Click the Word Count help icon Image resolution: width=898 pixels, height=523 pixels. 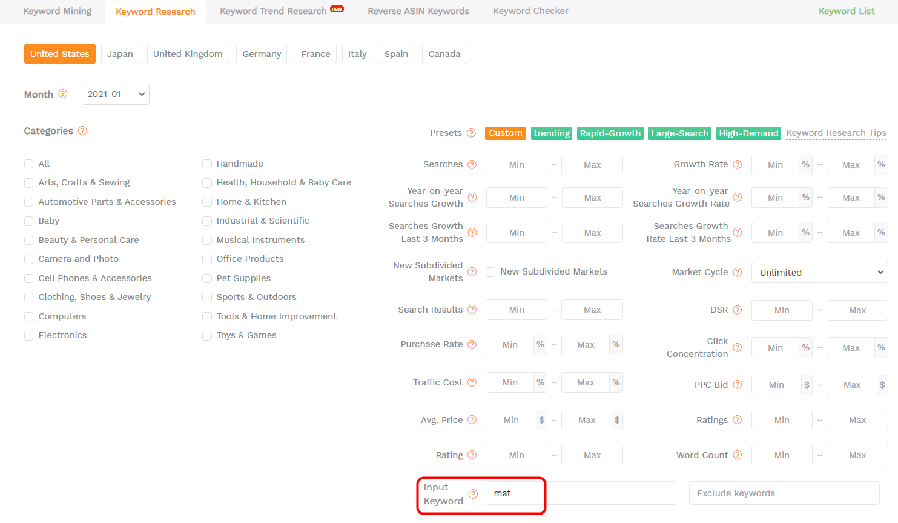pyautogui.click(x=737, y=455)
